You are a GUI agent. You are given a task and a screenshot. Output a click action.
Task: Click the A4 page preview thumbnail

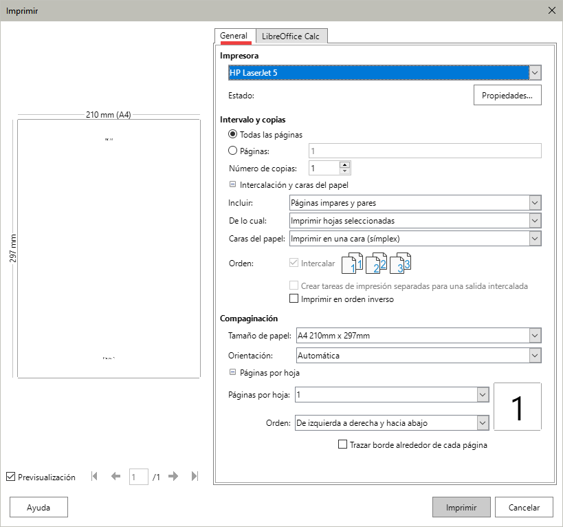pyautogui.click(x=109, y=249)
